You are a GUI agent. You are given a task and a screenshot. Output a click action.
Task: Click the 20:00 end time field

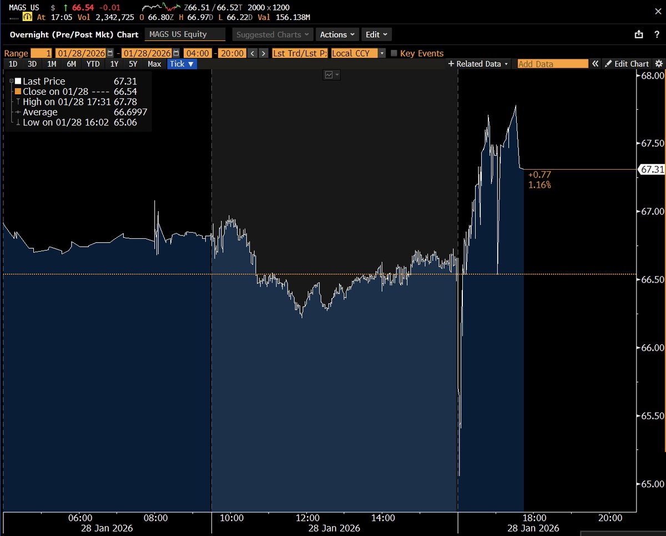click(232, 53)
